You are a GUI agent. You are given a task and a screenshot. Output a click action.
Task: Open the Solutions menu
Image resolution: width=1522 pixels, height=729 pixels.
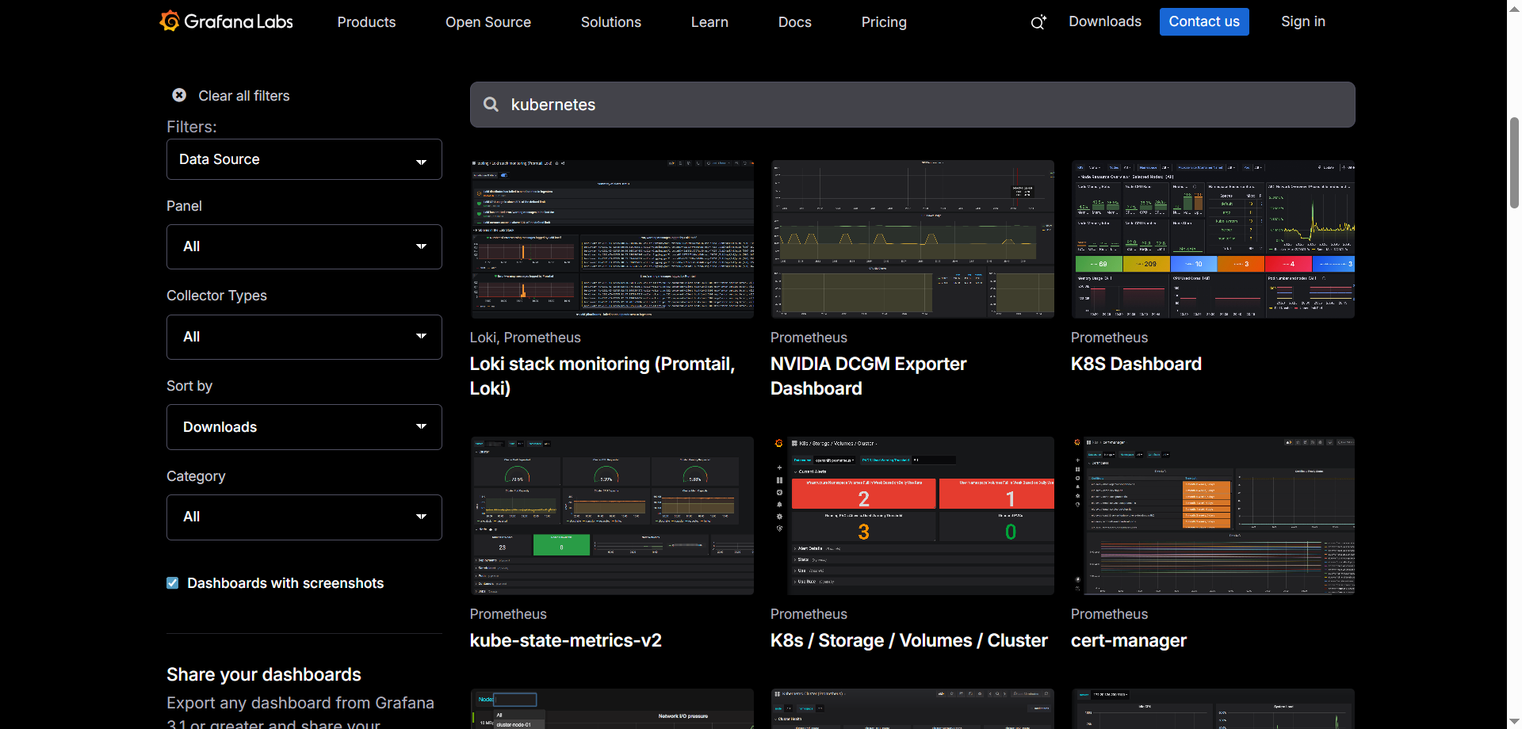point(611,22)
